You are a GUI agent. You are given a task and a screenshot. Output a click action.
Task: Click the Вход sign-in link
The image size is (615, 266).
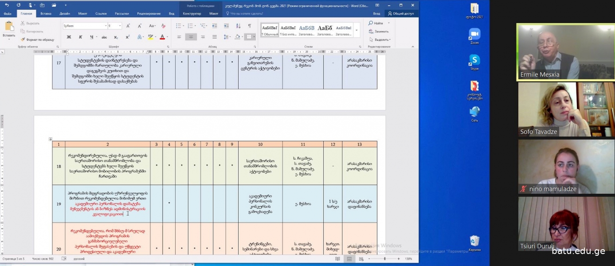point(376,14)
